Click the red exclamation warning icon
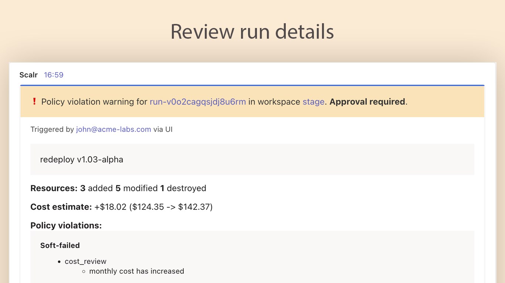The width and height of the screenshot is (505, 283). [34, 101]
